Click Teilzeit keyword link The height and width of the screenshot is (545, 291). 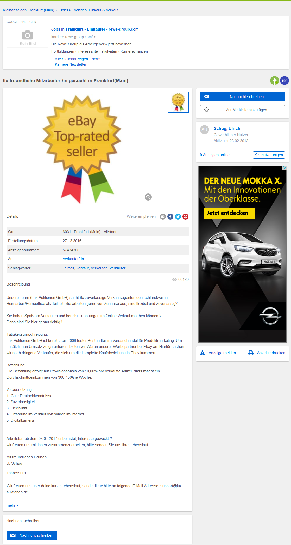click(x=68, y=268)
